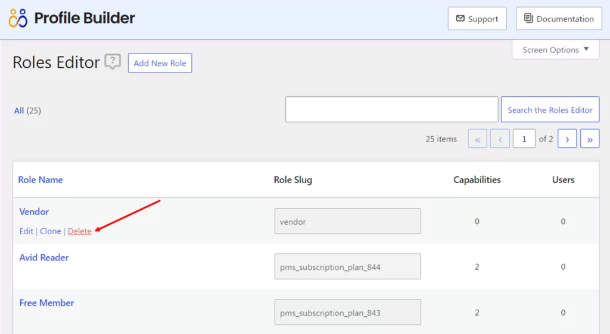The image size is (610, 334).
Task: Click the Role Slug column header
Action: (293, 180)
